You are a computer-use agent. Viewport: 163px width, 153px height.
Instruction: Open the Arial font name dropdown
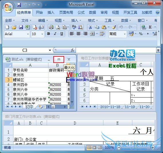tap(28, 34)
